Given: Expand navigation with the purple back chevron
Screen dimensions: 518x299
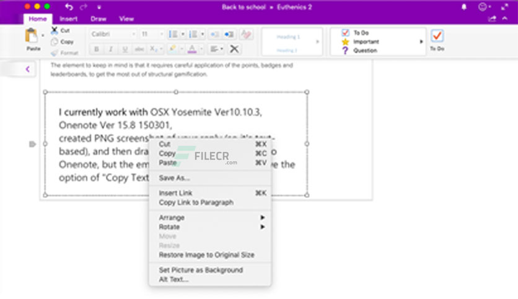Looking at the screenshot, I should (x=28, y=69).
